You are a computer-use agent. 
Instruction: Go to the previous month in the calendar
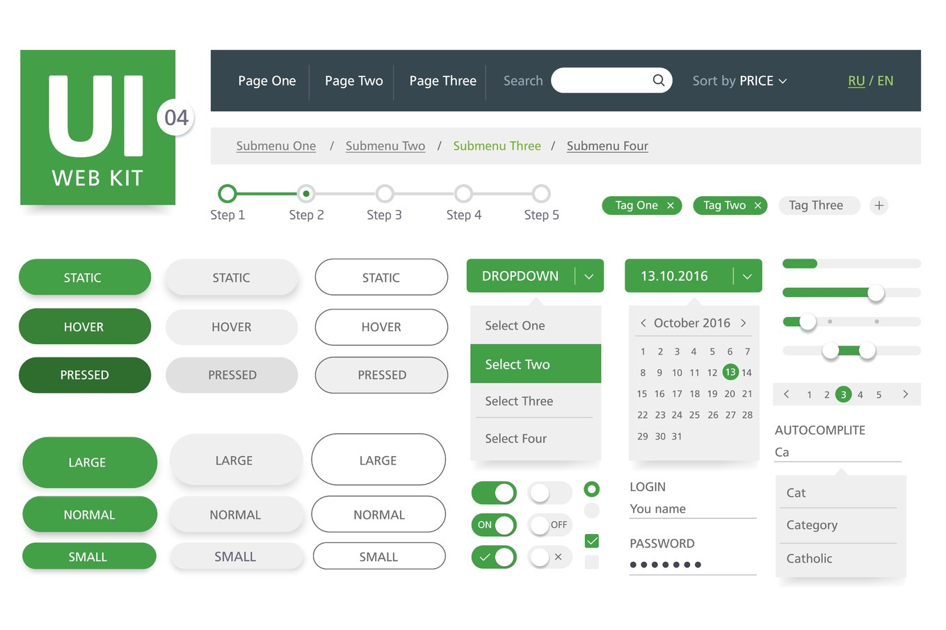pos(643,323)
